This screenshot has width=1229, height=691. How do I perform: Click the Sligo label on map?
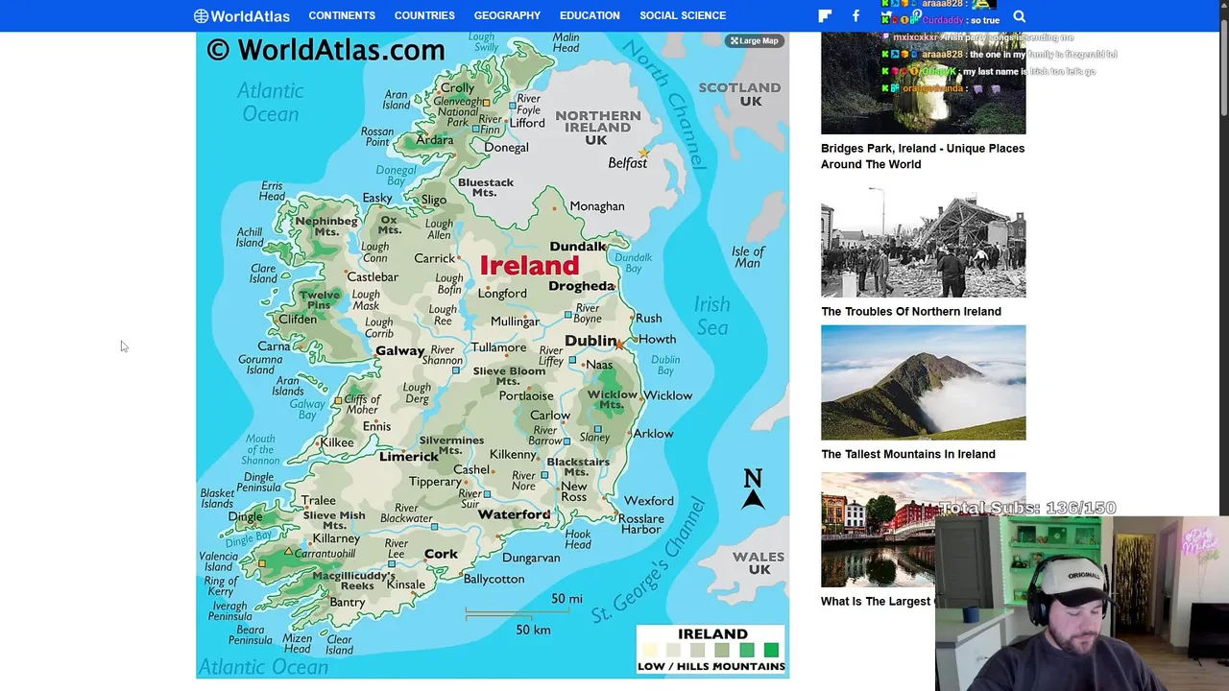tap(434, 201)
